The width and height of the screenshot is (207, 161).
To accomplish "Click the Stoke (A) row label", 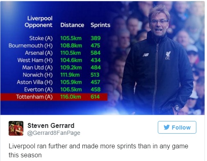I will point(41,38).
